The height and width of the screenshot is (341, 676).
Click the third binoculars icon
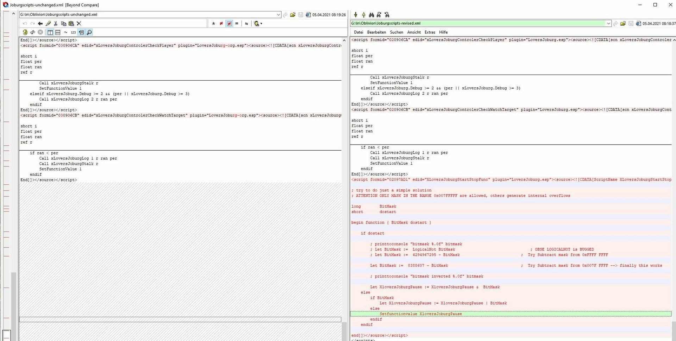click(387, 15)
